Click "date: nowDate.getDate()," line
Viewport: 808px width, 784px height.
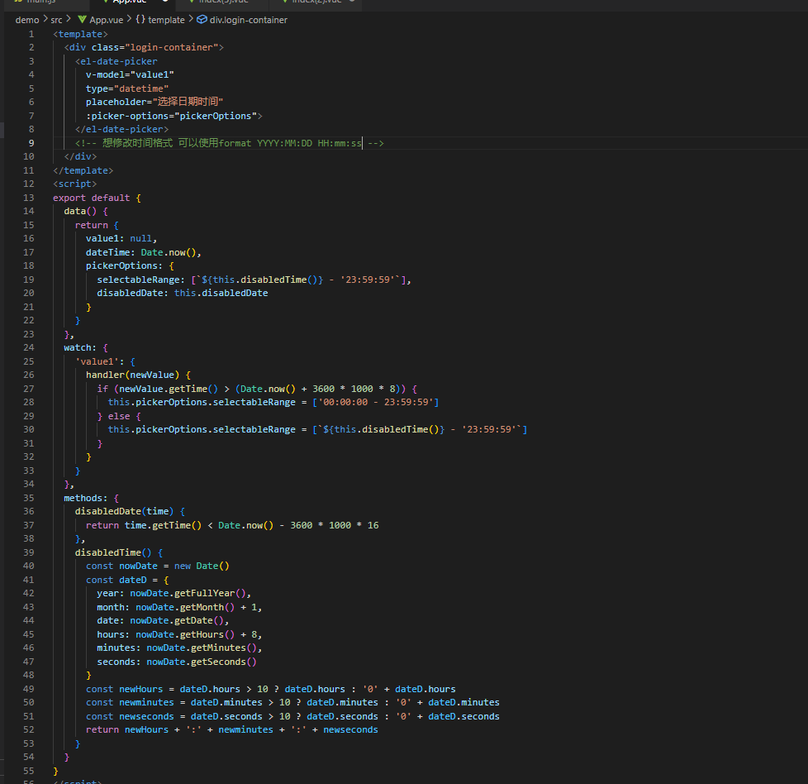click(163, 621)
